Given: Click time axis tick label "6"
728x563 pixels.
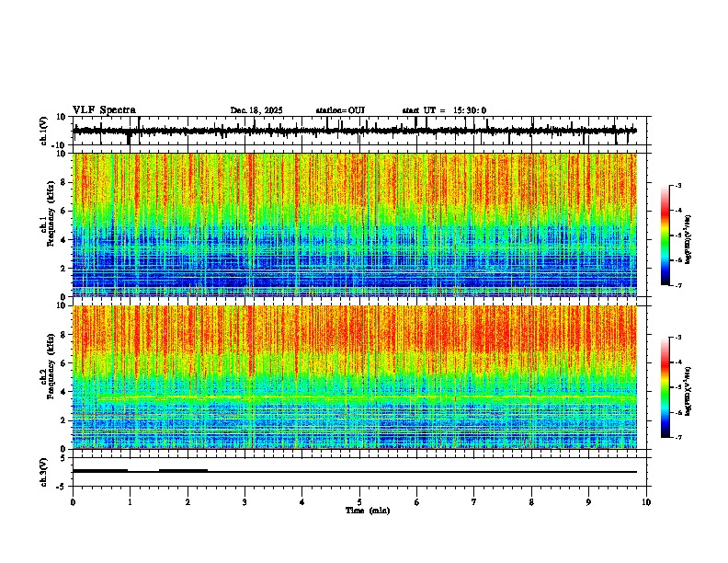Looking at the screenshot, I should tap(416, 502).
